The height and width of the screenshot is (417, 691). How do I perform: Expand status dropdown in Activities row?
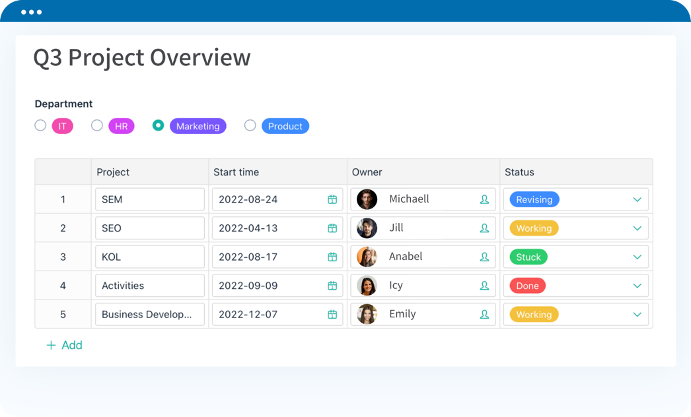pos(637,286)
